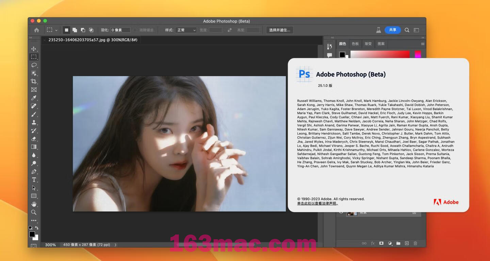The image size is (490, 261).
Task: Select the History Brush tool
Action: pos(34,131)
